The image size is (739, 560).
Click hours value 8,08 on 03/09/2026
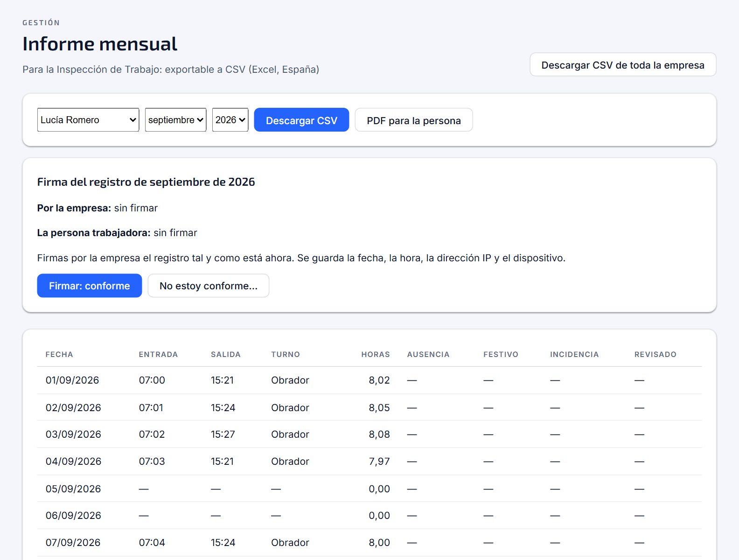pyautogui.click(x=379, y=434)
